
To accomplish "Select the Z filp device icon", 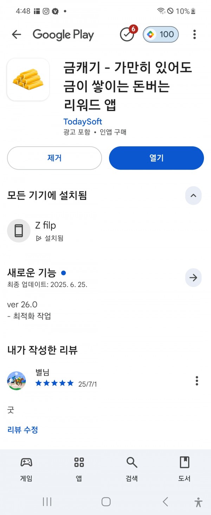I will click(19, 231).
